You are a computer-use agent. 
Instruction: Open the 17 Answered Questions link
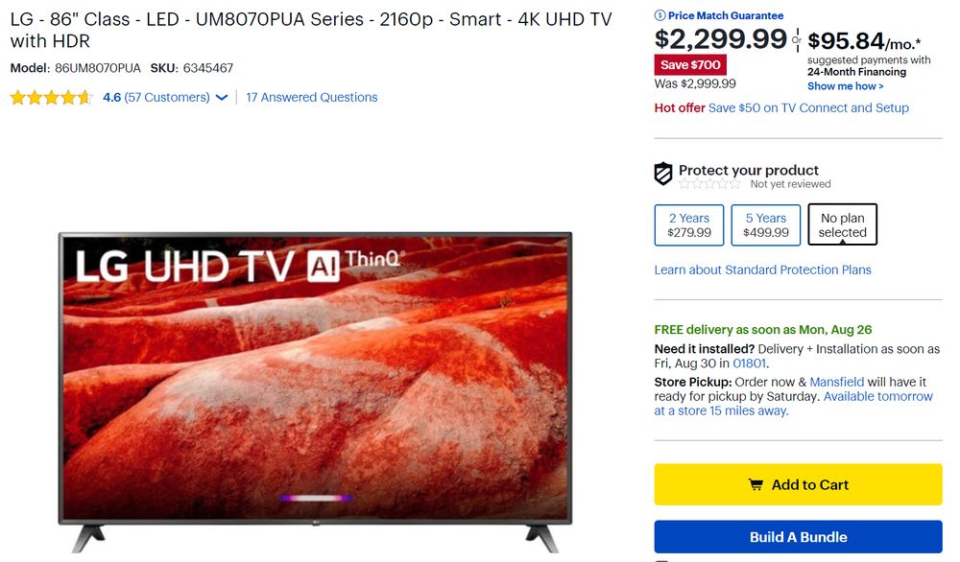[312, 97]
